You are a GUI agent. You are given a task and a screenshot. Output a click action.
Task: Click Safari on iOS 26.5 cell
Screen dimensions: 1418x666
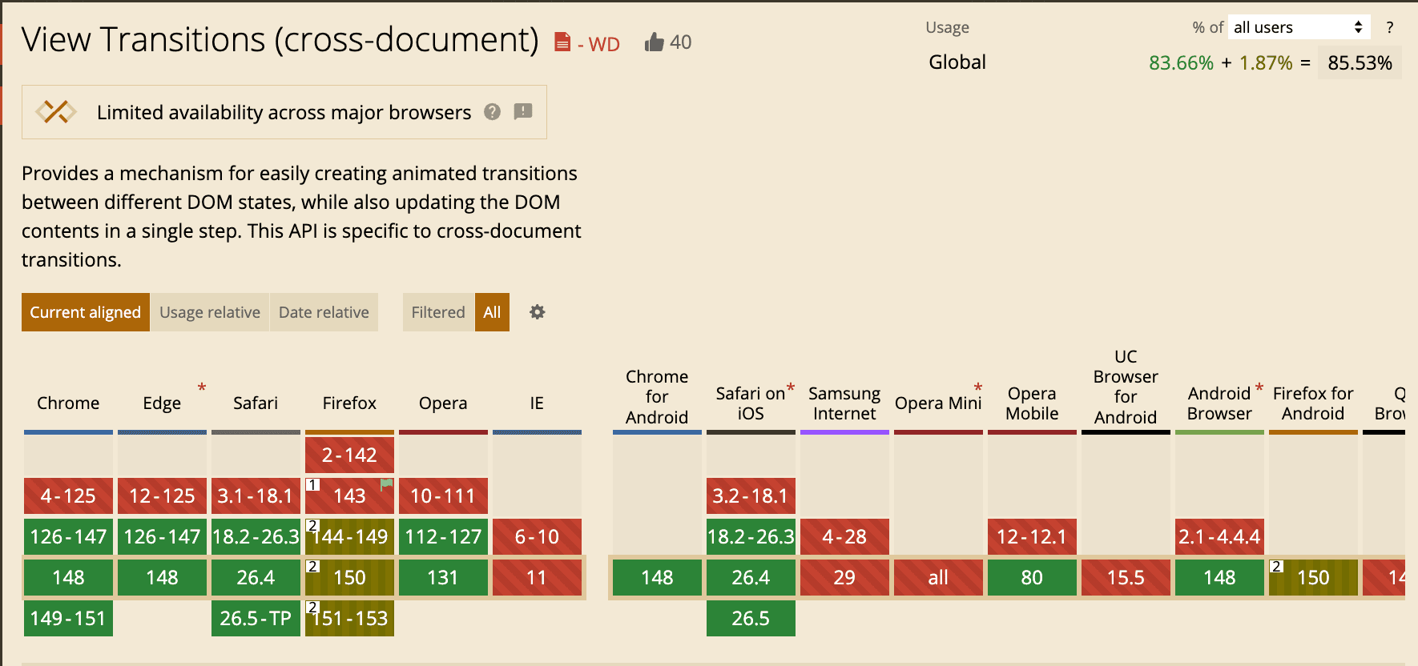click(751, 619)
